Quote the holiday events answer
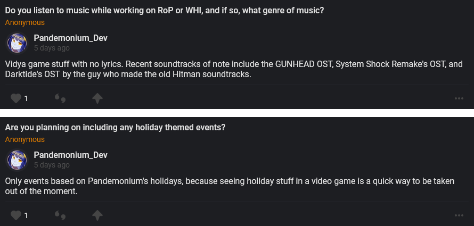This screenshot has width=474, height=226. click(x=60, y=215)
